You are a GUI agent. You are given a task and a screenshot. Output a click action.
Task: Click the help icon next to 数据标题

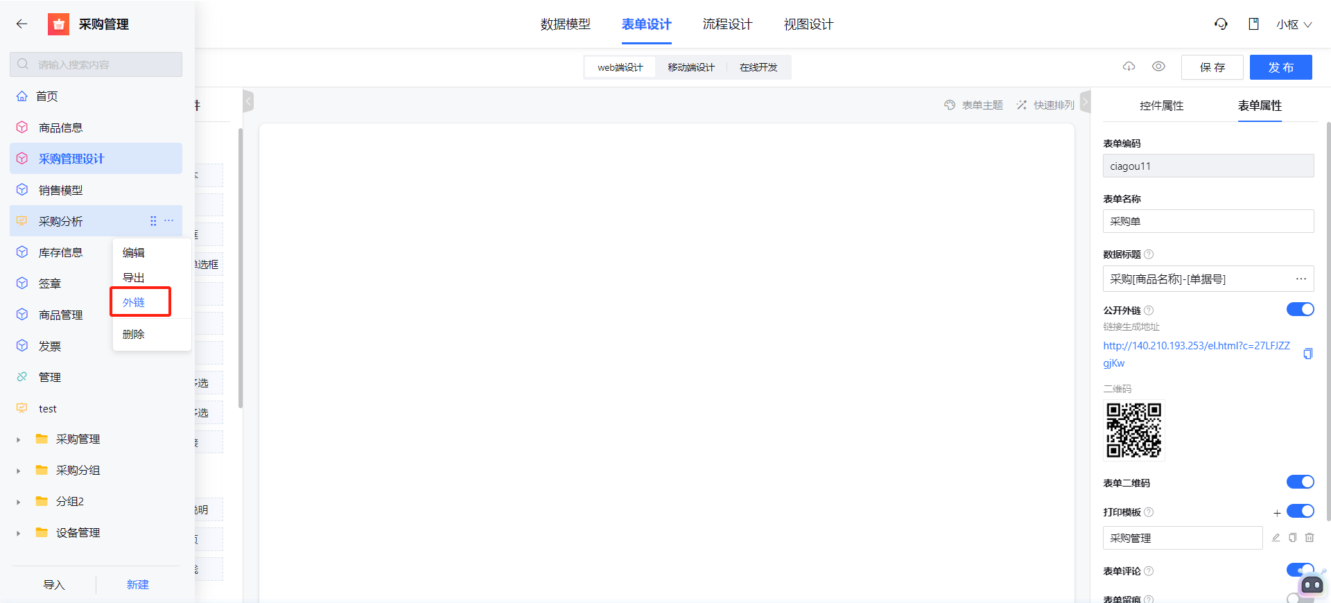(1149, 254)
